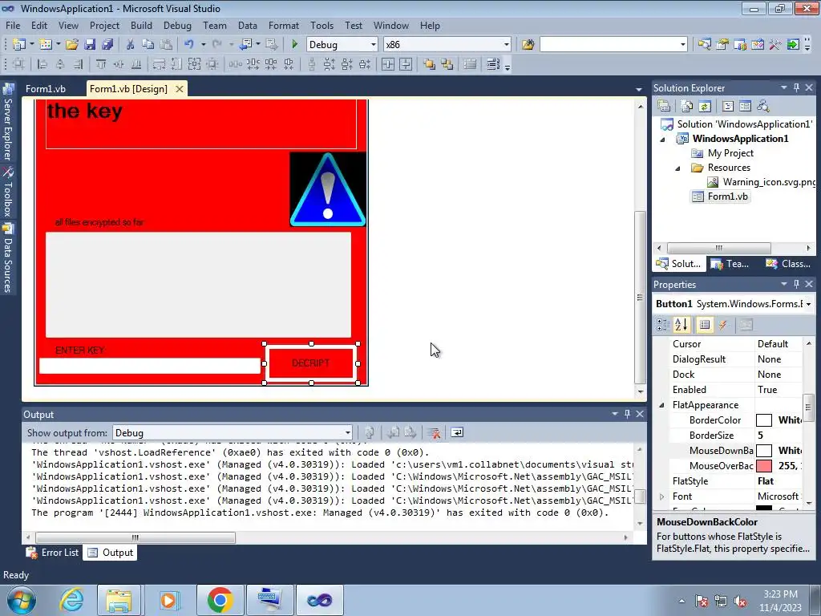The height and width of the screenshot is (616, 821).
Task: Select the warning icon picture box
Action: coord(328,189)
